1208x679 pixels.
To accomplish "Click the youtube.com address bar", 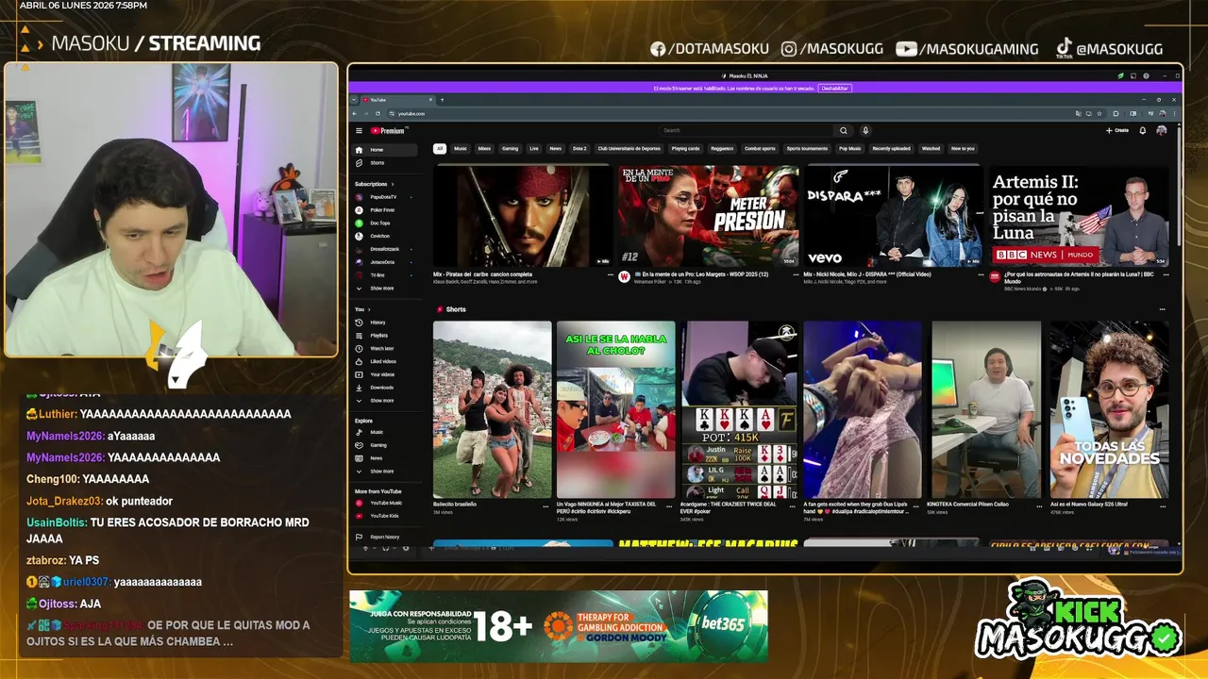I will pos(746,113).
